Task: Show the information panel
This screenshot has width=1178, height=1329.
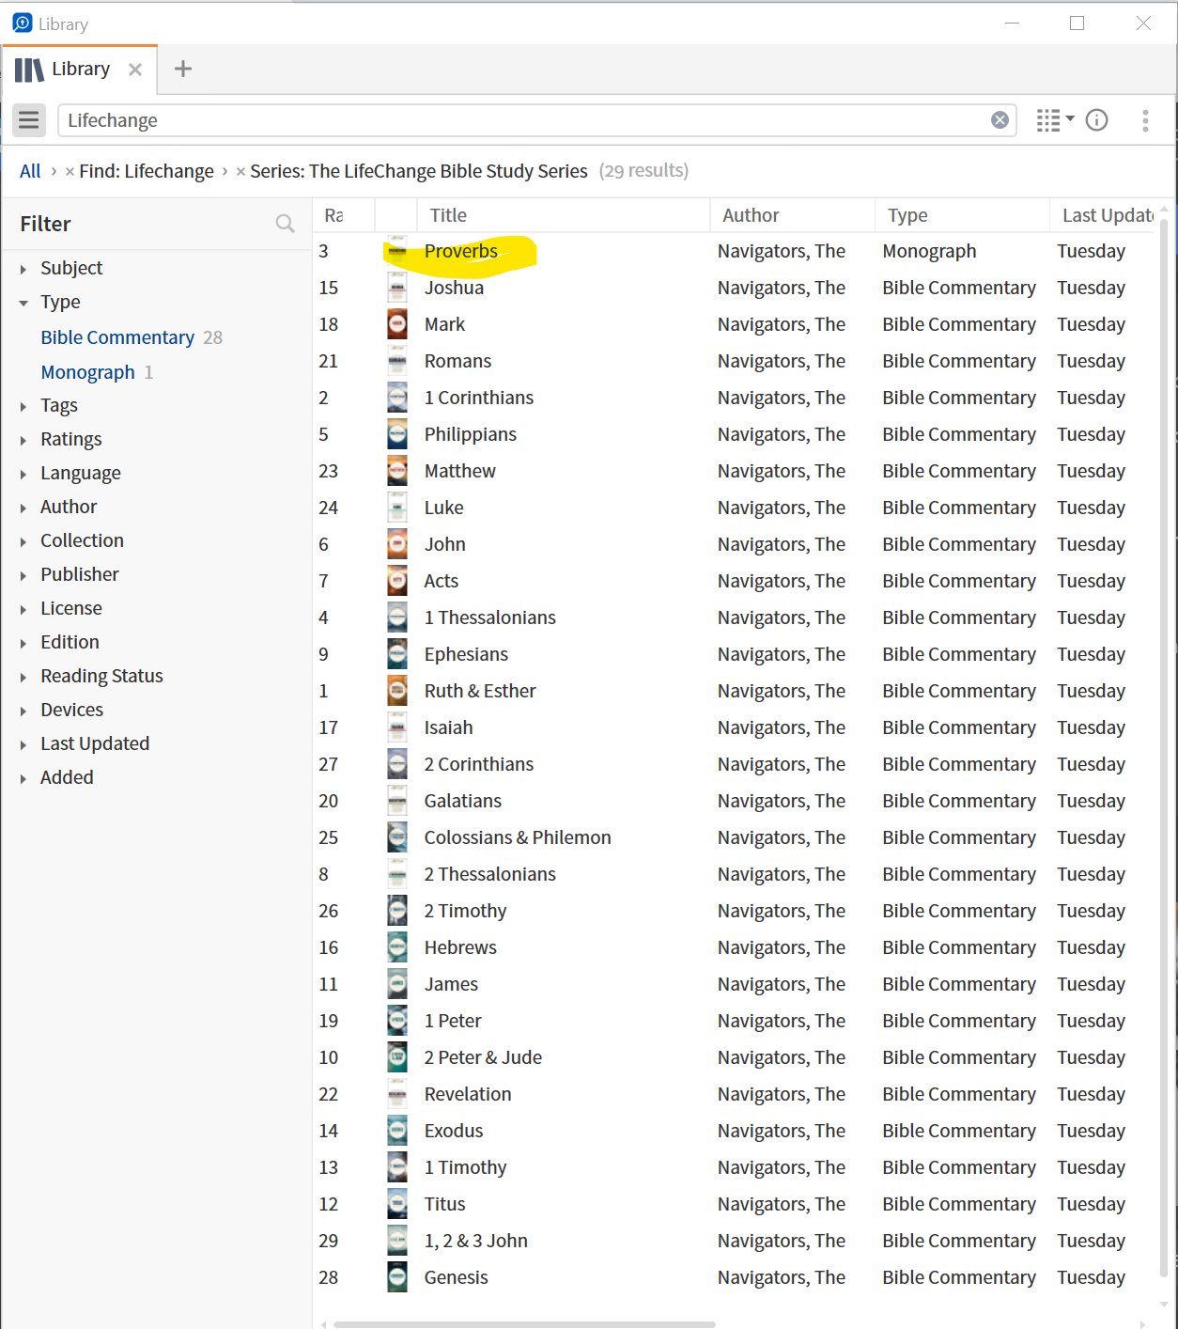Action: tap(1096, 120)
